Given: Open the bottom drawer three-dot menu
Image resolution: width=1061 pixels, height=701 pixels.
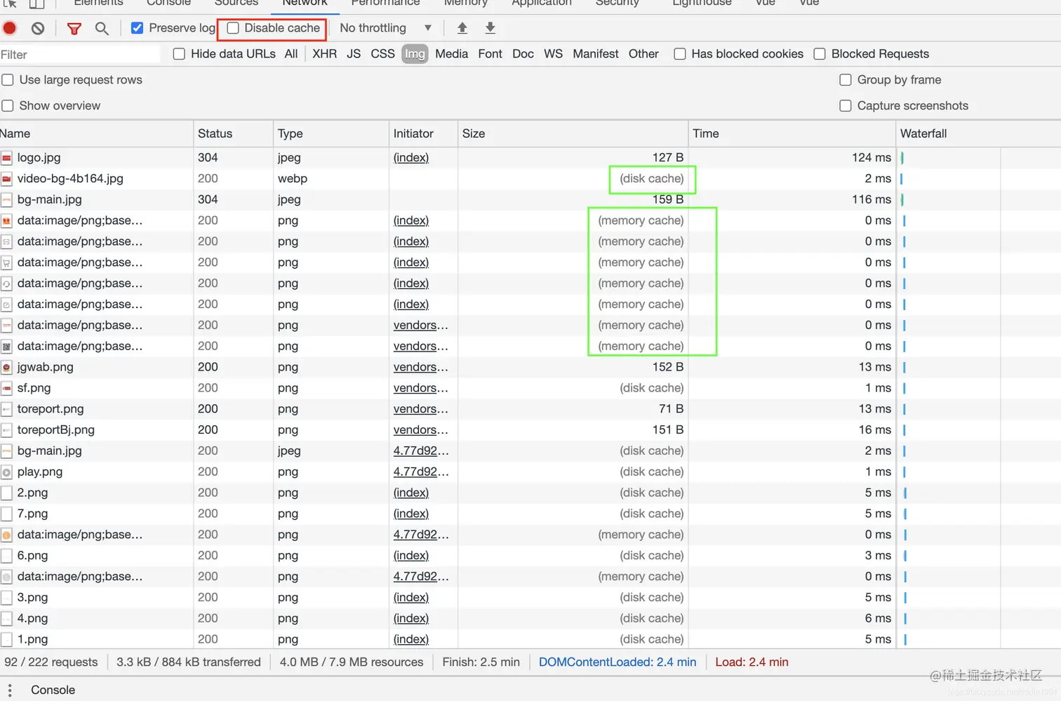Looking at the screenshot, I should click(10, 690).
